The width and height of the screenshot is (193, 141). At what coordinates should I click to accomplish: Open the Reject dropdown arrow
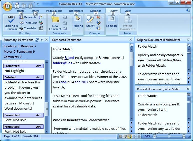point(102,17)
